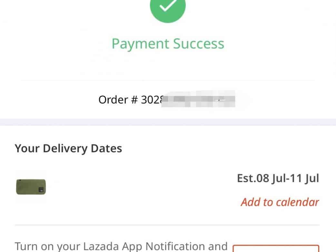Tap the Est.08 Jul-11 Jul delivery estimate
The height and width of the screenshot is (252, 336).
pos(278,178)
